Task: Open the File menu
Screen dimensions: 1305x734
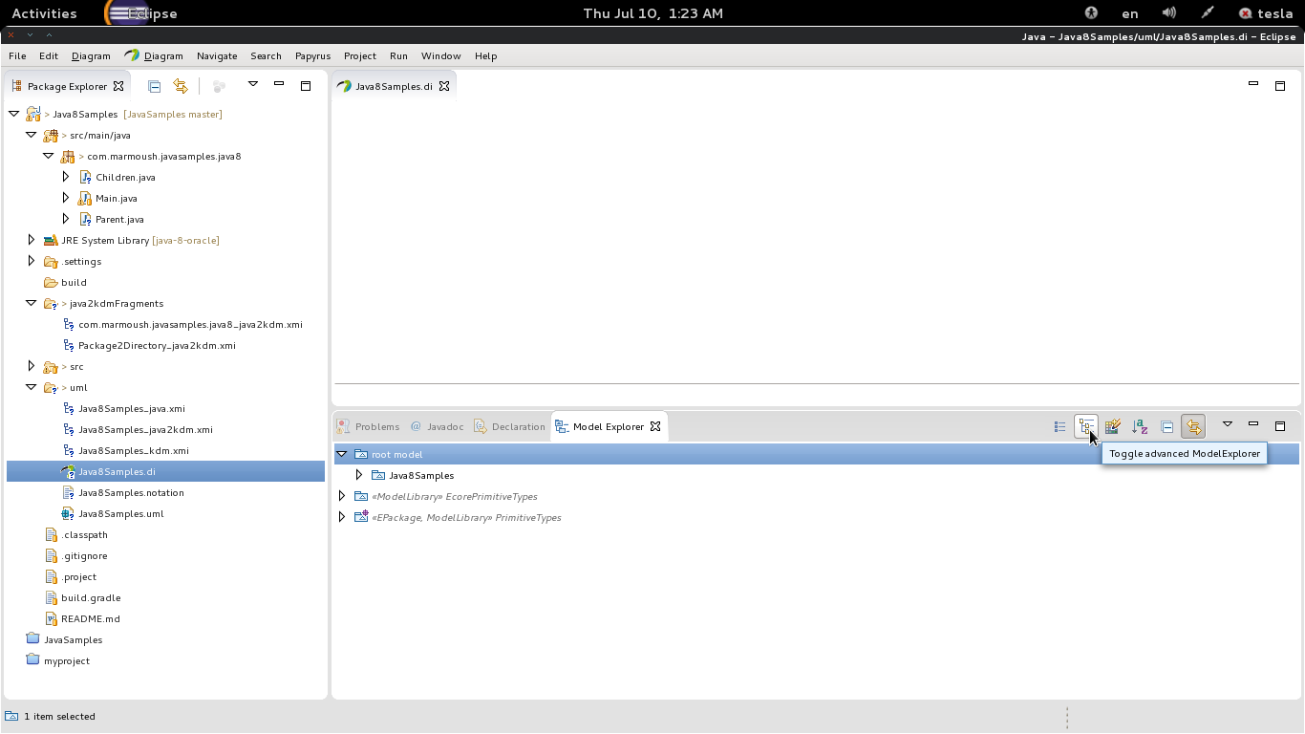Action: click(x=17, y=55)
